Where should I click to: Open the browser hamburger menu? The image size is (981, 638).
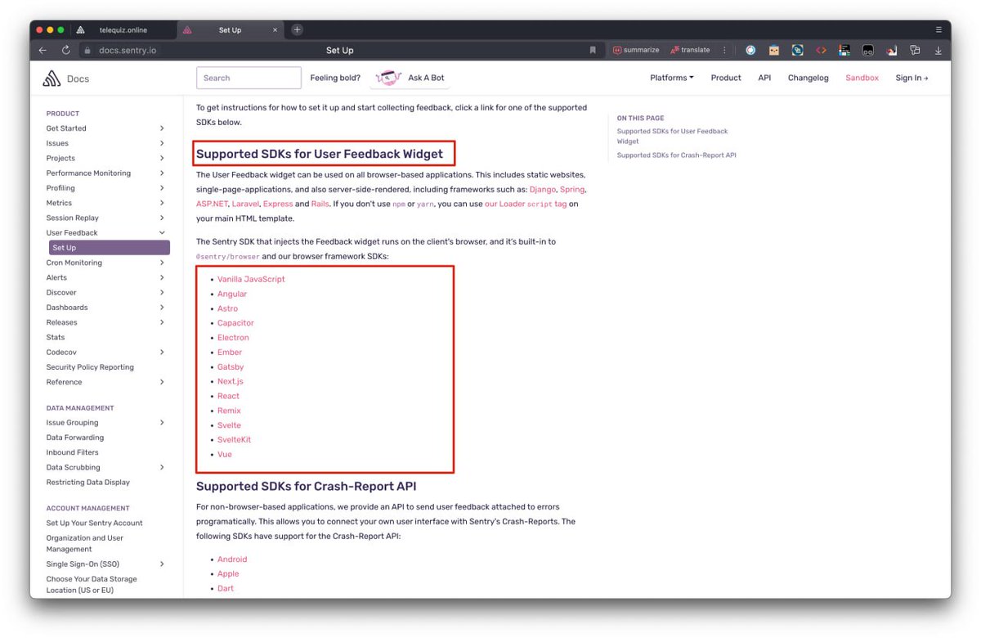coord(938,29)
